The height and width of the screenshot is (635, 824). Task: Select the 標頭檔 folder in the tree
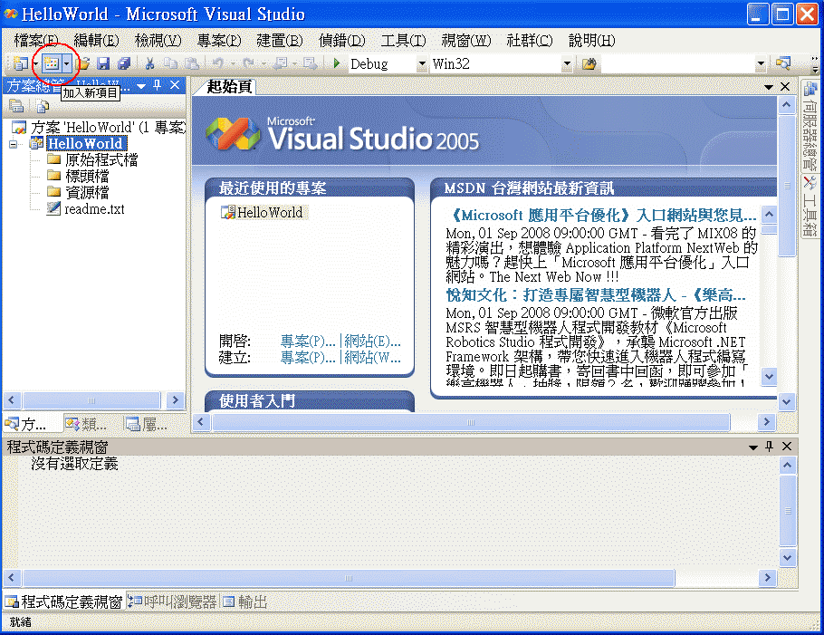78,176
